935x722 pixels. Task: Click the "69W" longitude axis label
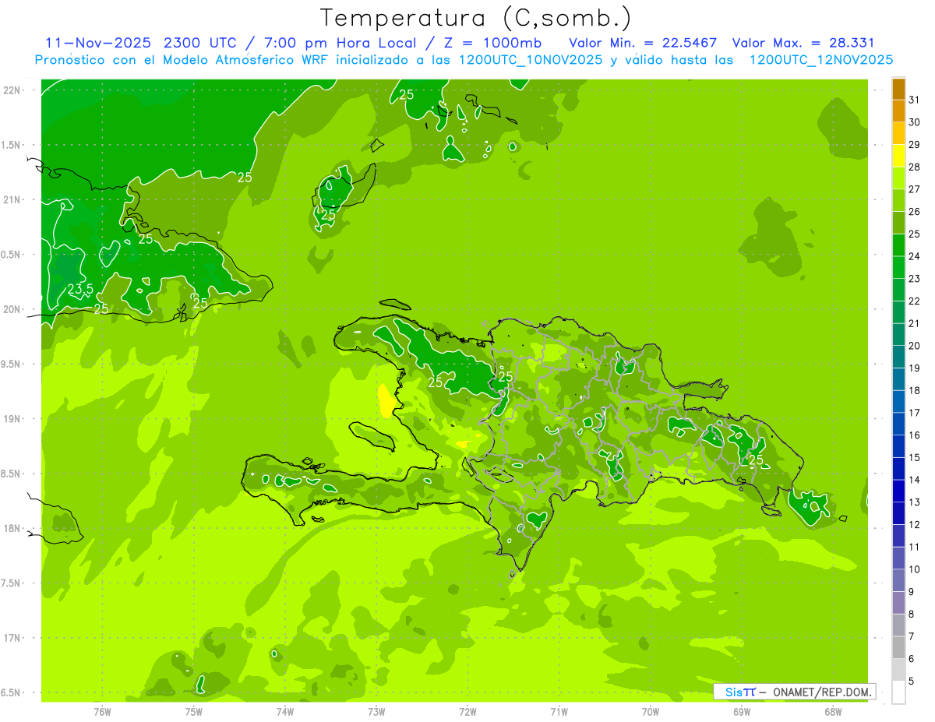(x=742, y=711)
